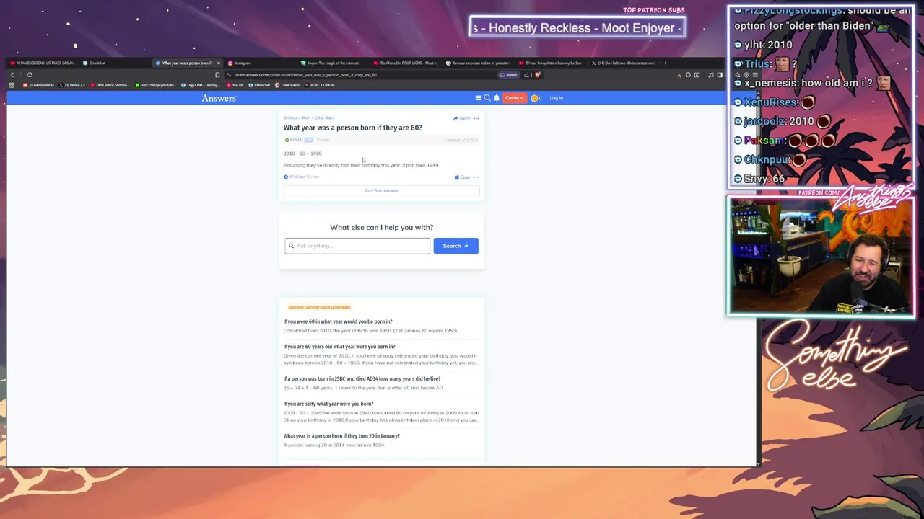Viewport: 924px width, 519px height.
Task: Click Subjects breadcrumb link
Action: click(x=290, y=117)
